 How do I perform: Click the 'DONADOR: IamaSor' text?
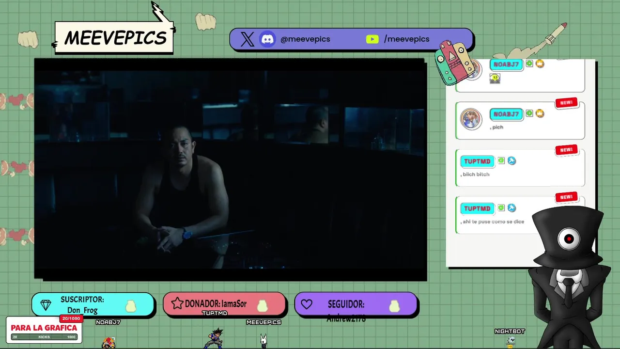216,304
